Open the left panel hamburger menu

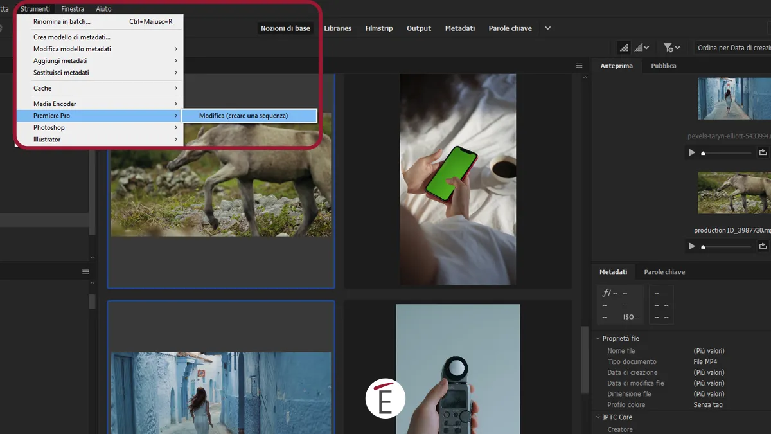pyautogui.click(x=85, y=271)
